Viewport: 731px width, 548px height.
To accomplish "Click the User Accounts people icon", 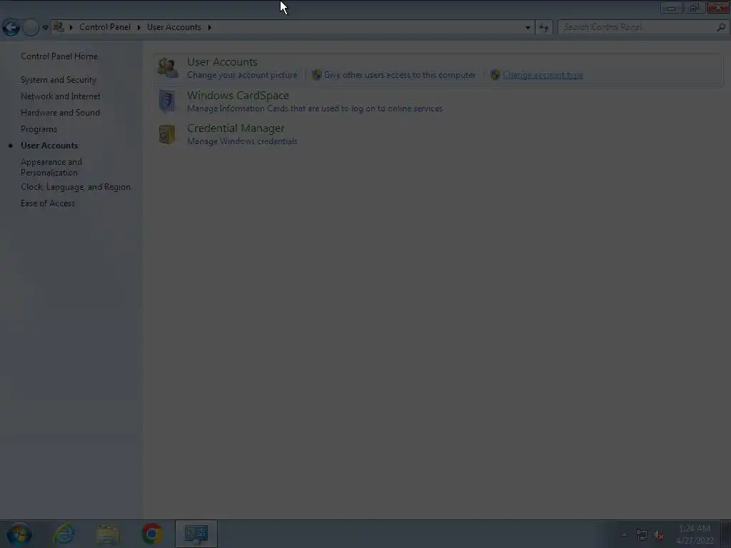I will point(167,68).
